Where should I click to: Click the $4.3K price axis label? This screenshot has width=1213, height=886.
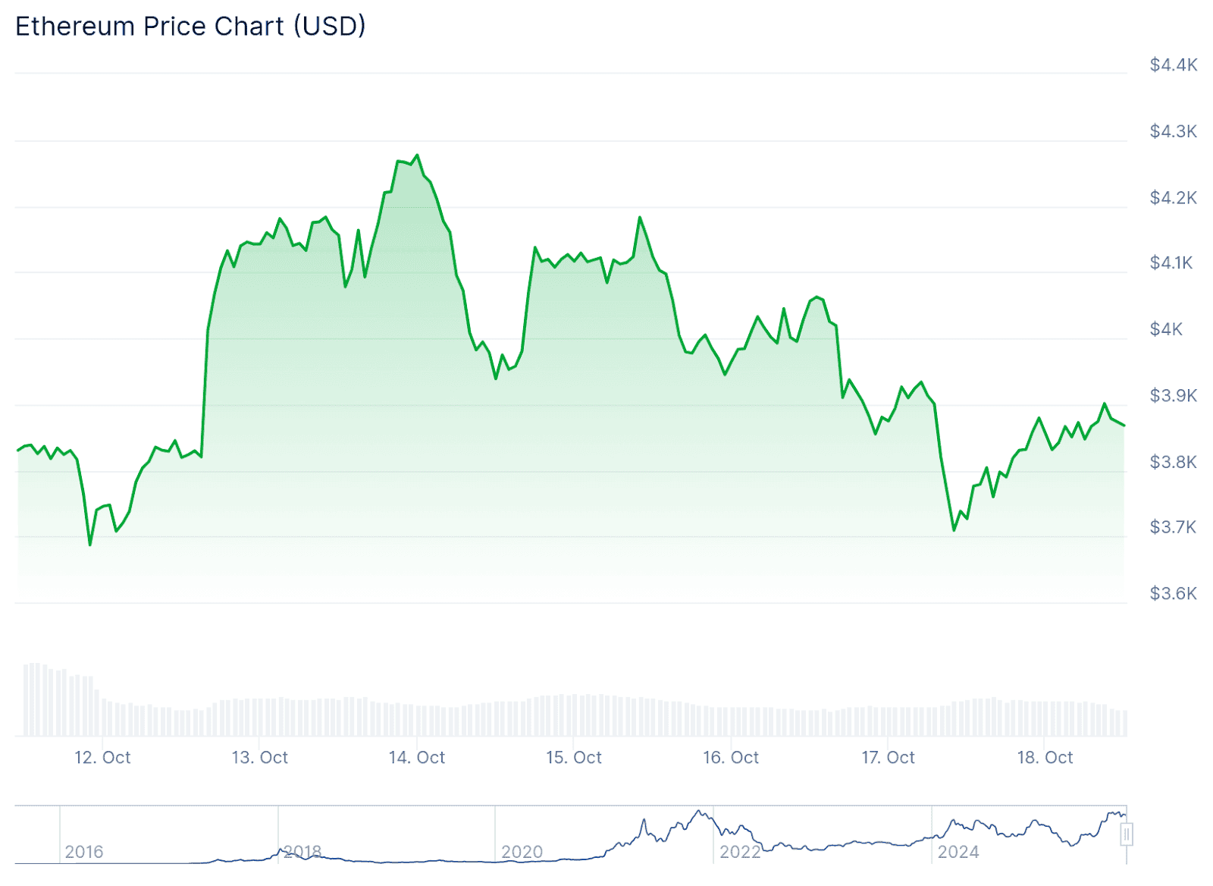pyautogui.click(x=1174, y=131)
